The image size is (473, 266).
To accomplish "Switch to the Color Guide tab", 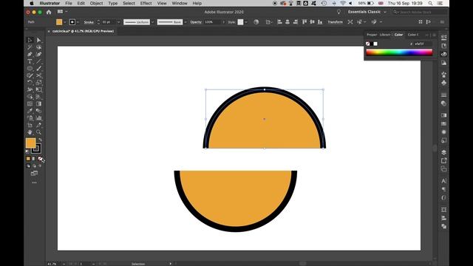I will click(413, 35).
